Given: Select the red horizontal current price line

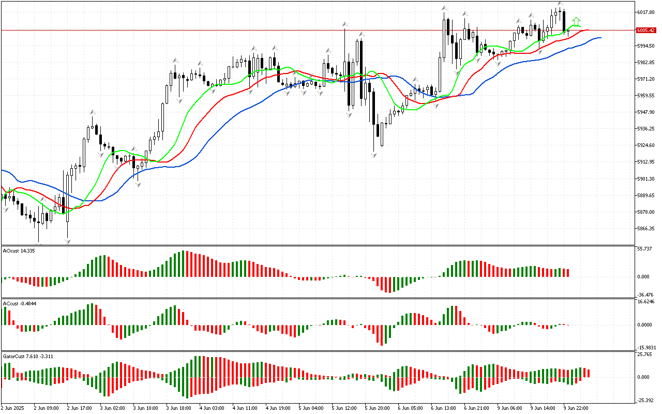Looking at the screenshot, I should pos(310,30).
